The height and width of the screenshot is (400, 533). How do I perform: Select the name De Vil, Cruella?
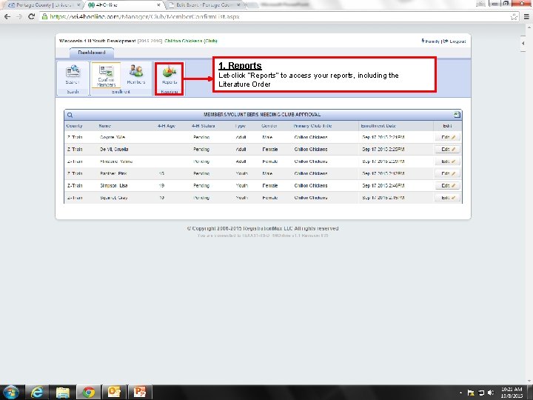click(114, 150)
